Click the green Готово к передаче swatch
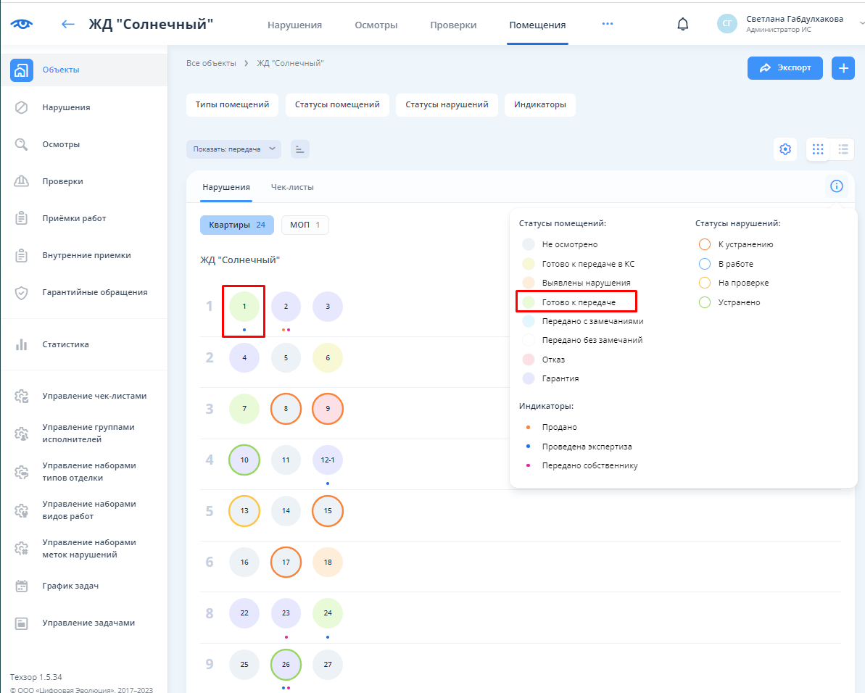This screenshot has height=693, width=865. click(x=529, y=302)
